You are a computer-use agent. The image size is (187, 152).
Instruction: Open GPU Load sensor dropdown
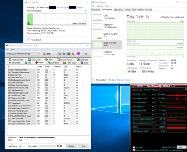coord(153,115)
